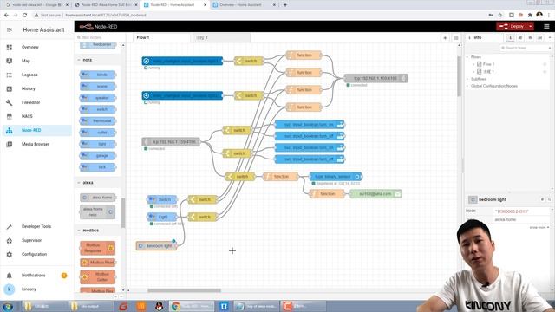The width and height of the screenshot is (555, 312).
Task: Click the Search flows input field
Action: (526, 48)
